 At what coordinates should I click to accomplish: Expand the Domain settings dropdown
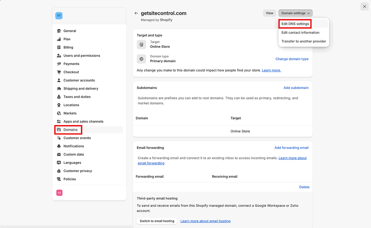(x=295, y=13)
